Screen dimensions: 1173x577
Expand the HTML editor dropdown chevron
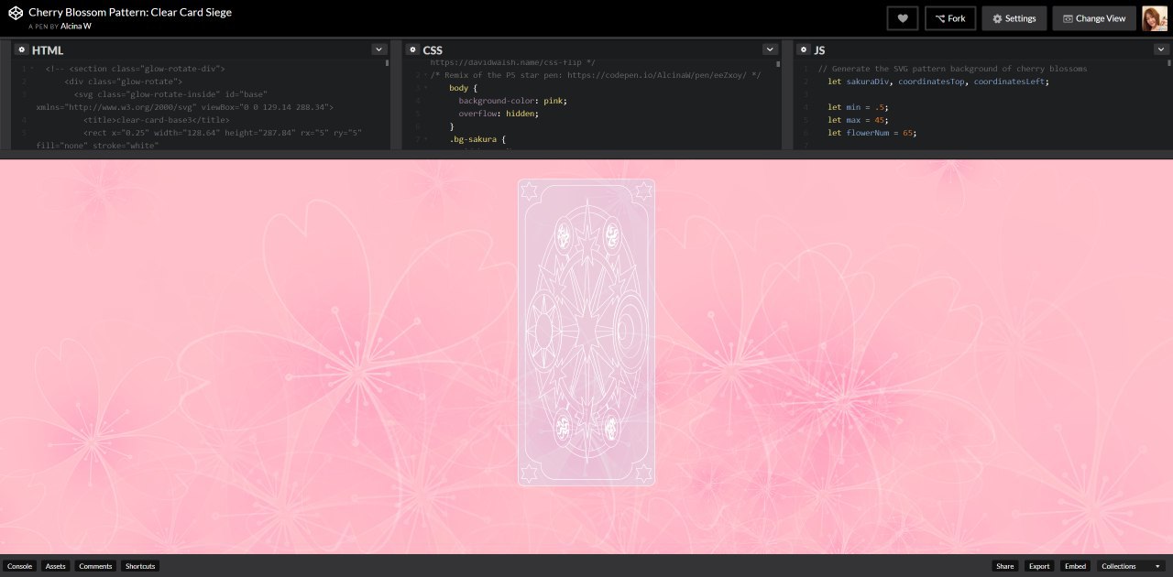(378, 49)
